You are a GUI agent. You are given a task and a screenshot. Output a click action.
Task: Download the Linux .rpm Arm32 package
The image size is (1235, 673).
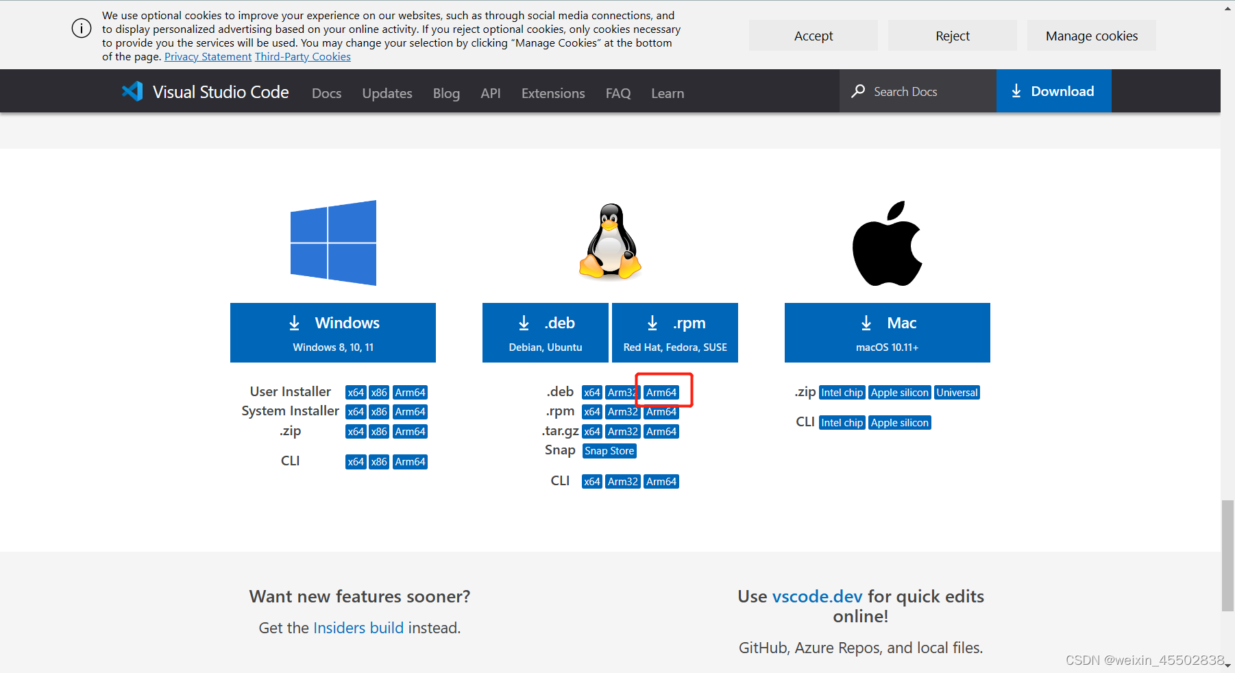point(623,412)
